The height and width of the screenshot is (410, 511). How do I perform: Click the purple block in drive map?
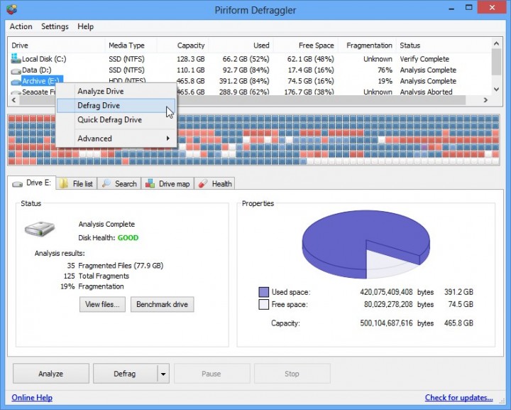[424, 147]
